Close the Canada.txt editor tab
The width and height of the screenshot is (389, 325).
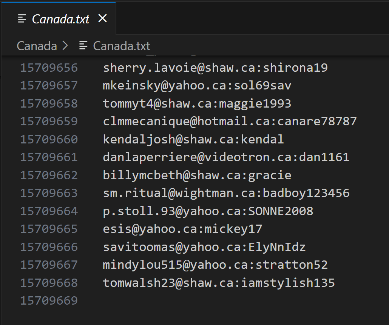pos(102,18)
